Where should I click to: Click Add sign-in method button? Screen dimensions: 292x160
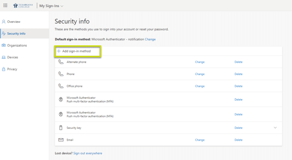76,51
